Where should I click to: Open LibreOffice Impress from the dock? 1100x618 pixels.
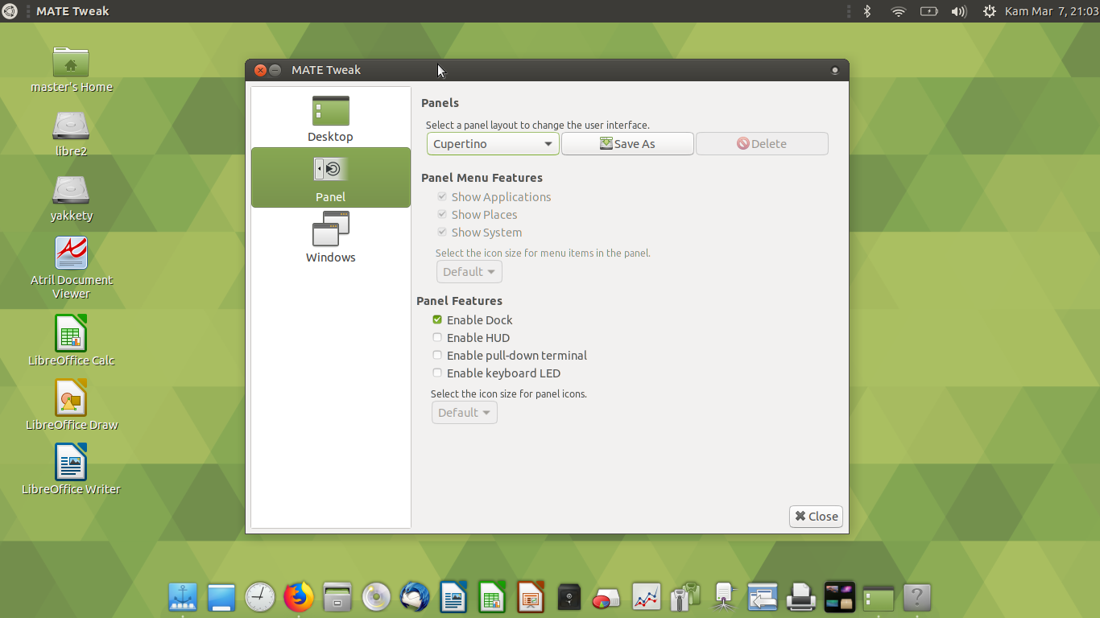point(531,597)
